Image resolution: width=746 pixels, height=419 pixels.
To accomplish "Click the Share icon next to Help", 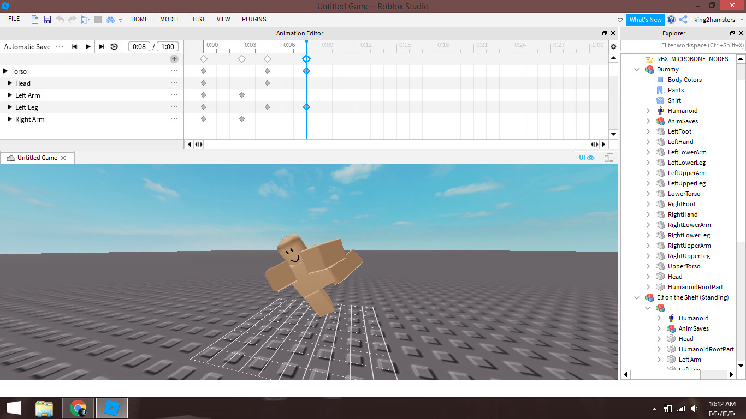I will pyautogui.click(x=683, y=20).
